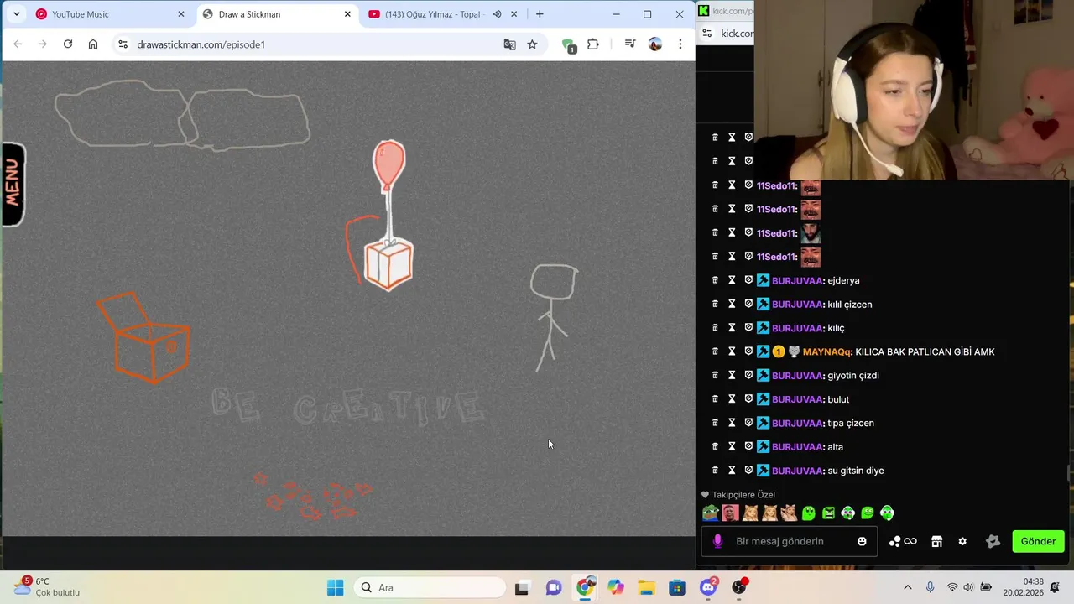This screenshot has height=604, width=1074.
Task: Switch to the YouTube Music tab
Action: point(109,14)
